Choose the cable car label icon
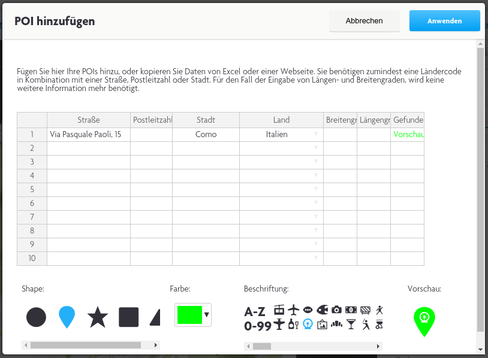Viewport: 488px width, 358px height. 279,310
